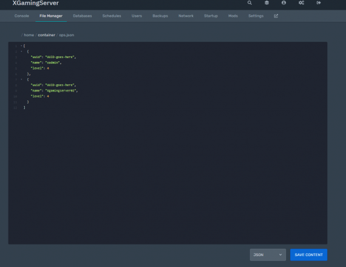The width and height of the screenshot is (346, 267).
Task: Click the Save Content button
Action: click(x=308, y=255)
